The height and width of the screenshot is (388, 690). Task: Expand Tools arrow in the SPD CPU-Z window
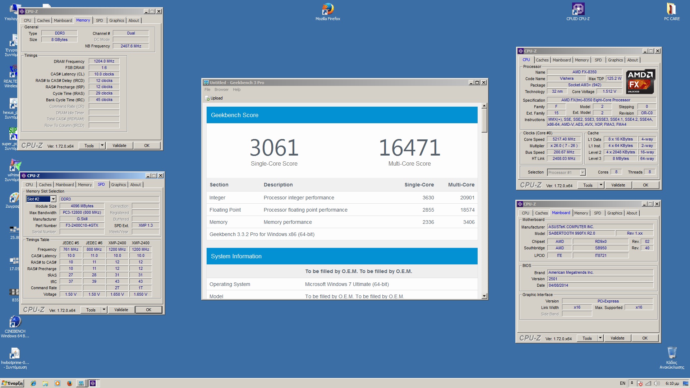(104, 310)
